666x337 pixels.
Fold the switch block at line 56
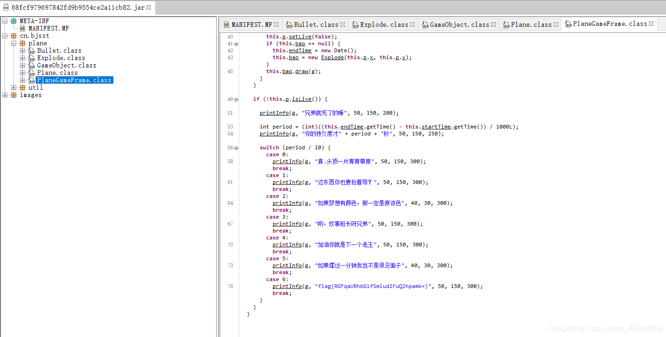coord(237,148)
